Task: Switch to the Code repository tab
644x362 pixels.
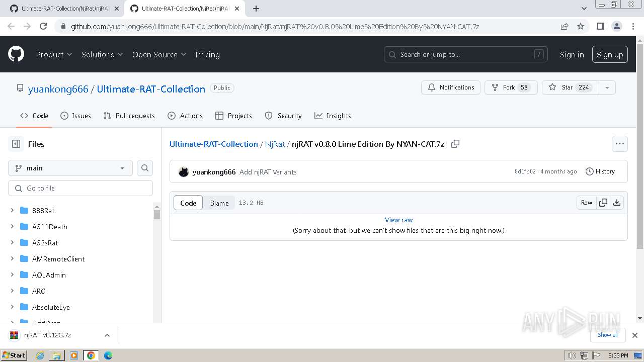Action: pyautogui.click(x=34, y=116)
